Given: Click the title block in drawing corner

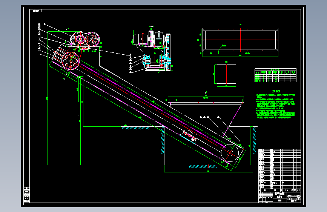Looking at the screenshot, I should point(279,197).
